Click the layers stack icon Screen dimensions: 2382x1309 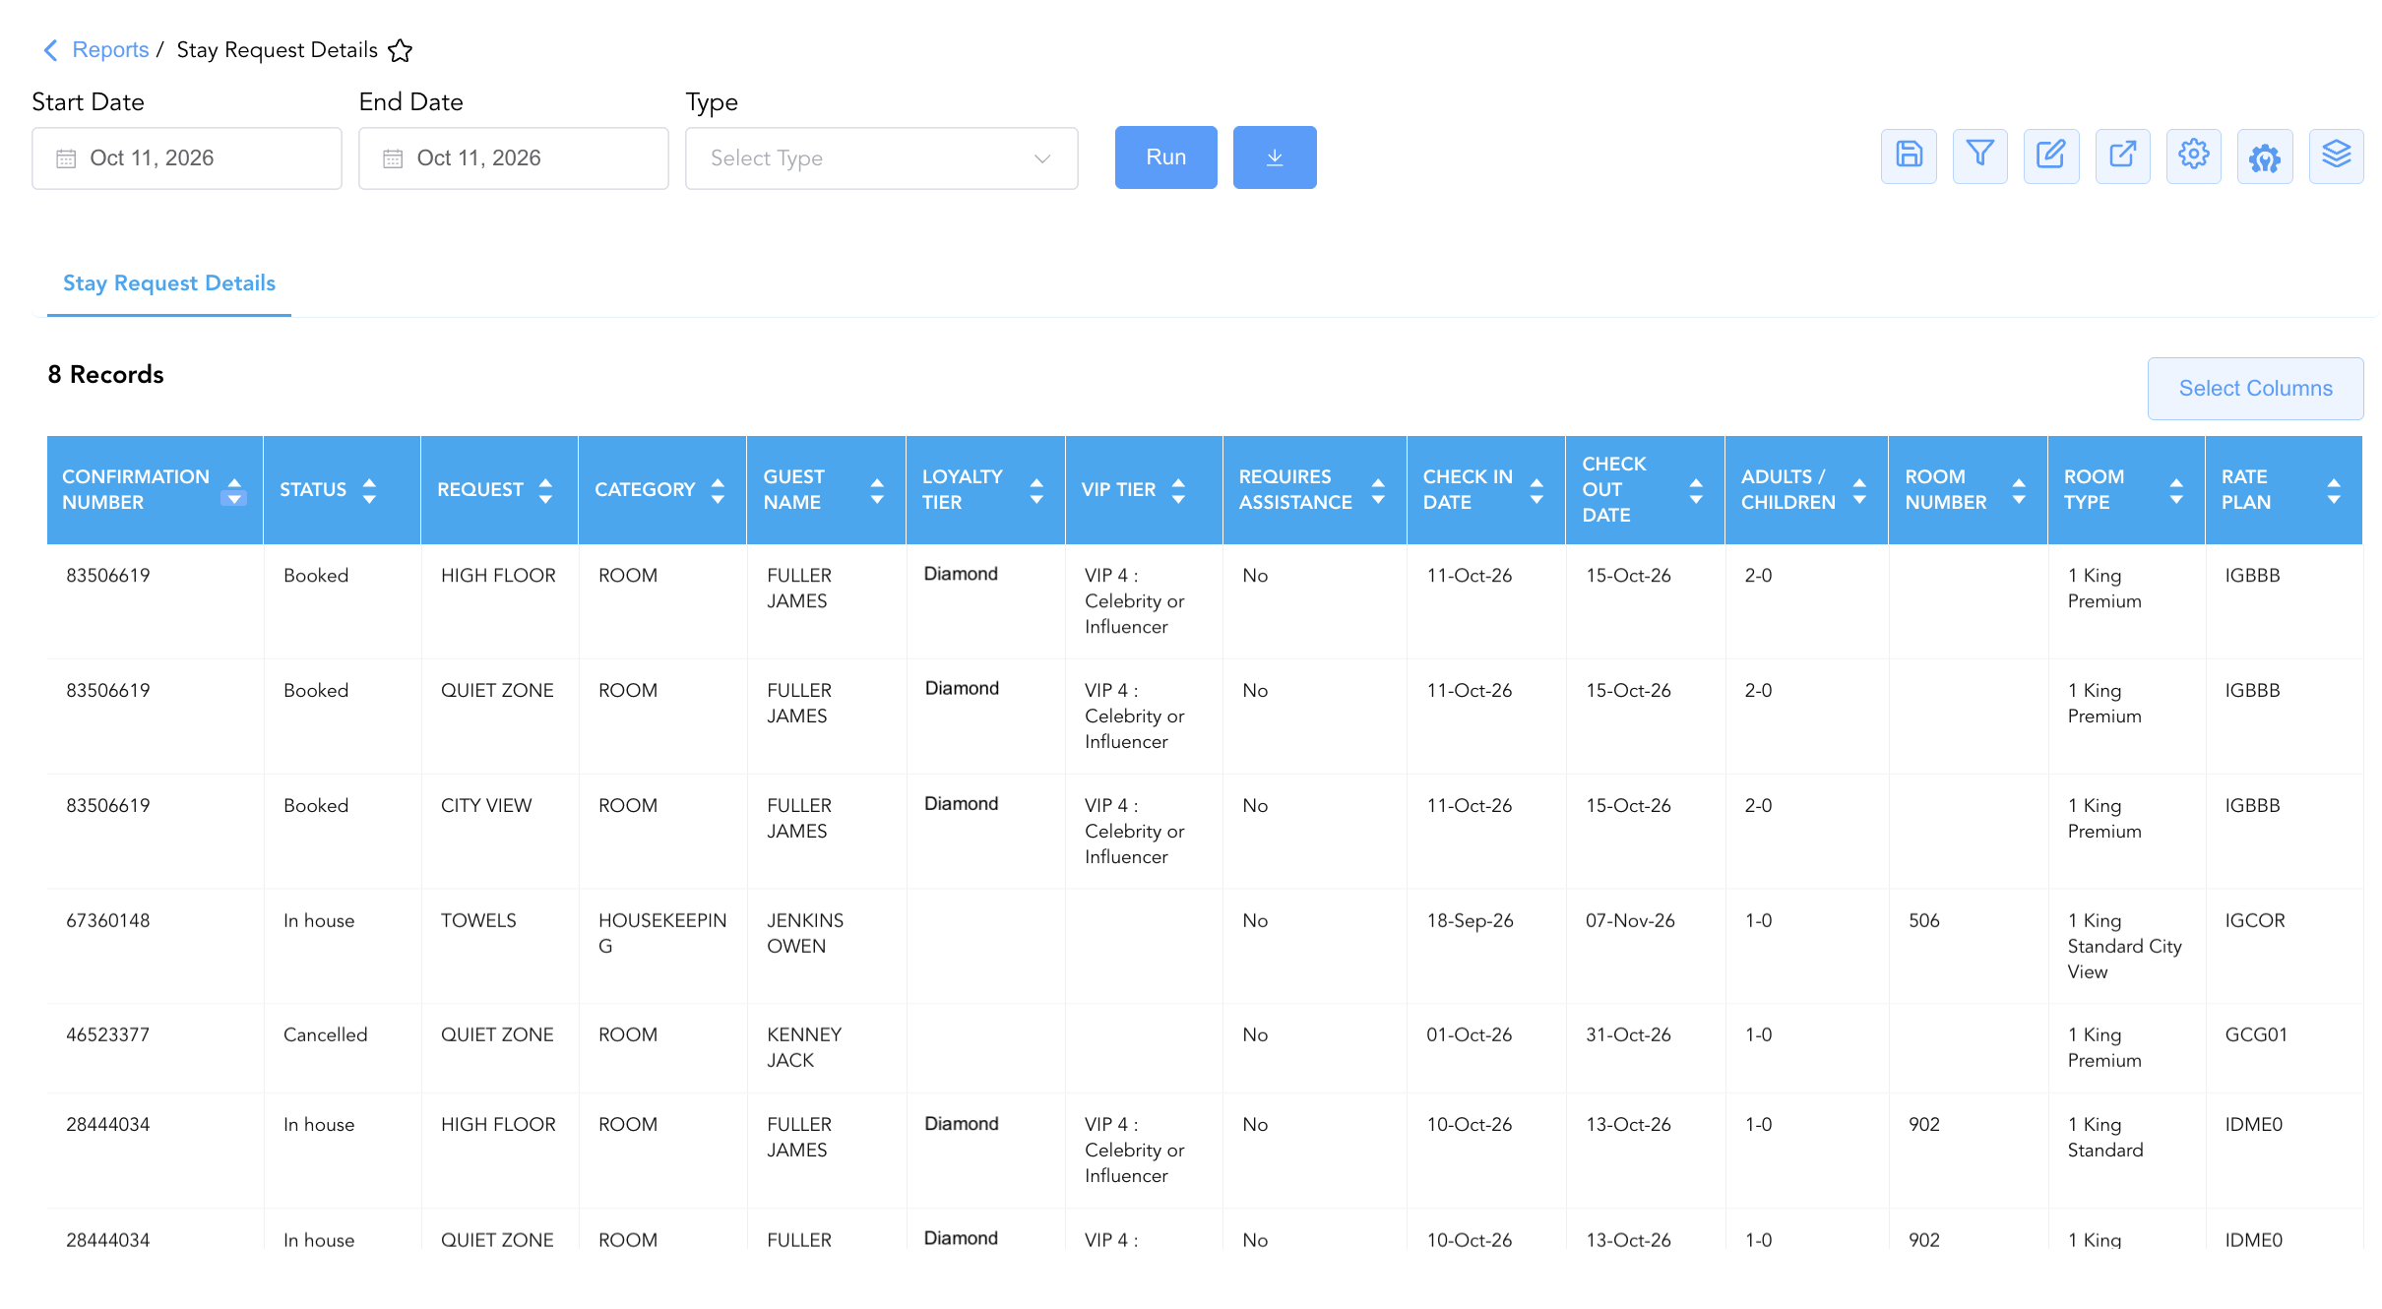click(x=2336, y=156)
